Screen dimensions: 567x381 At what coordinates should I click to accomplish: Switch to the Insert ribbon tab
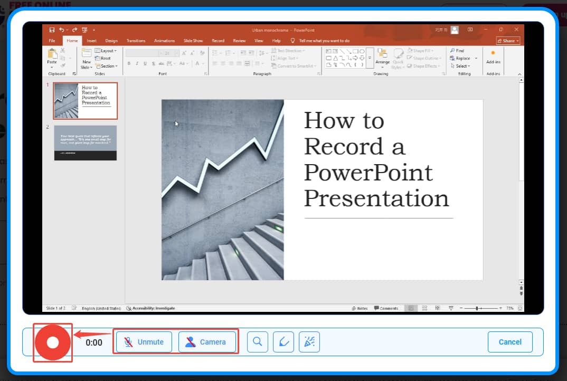(x=91, y=40)
